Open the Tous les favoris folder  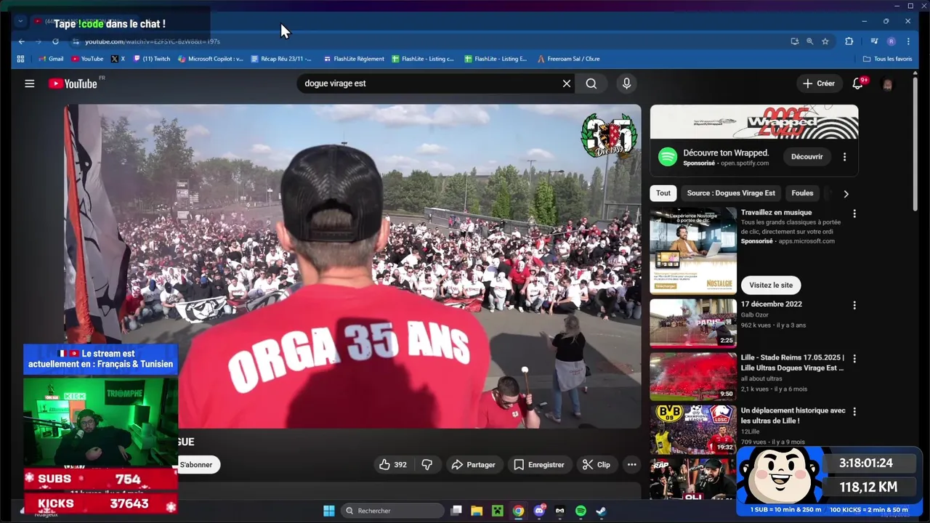coord(887,59)
